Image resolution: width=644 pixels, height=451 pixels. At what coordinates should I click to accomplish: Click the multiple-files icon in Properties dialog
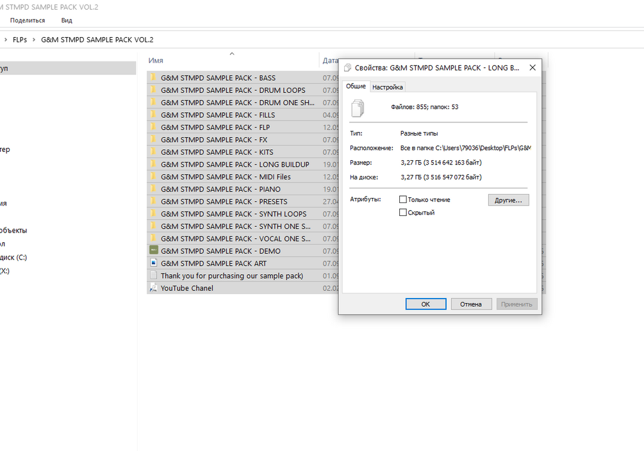point(358,108)
